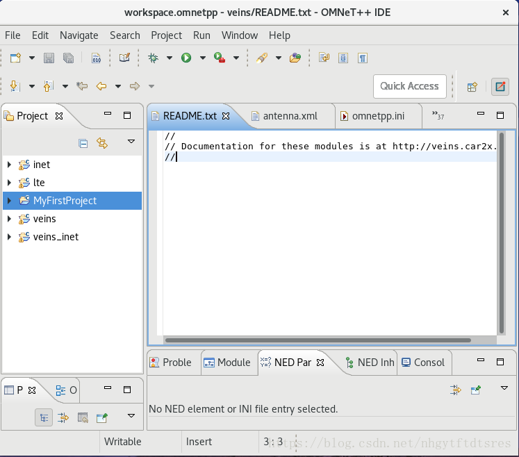This screenshot has height=457, width=519.
Task: Open Properties view menu arrow
Action: (x=131, y=415)
